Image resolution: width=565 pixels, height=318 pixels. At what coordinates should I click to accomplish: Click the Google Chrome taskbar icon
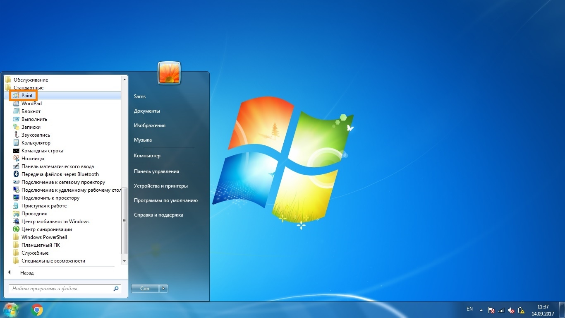pos(37,309)
